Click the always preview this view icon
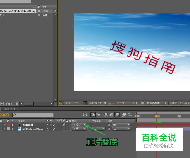This screenshot has width=190, height=158. click(x=61, y=103)
